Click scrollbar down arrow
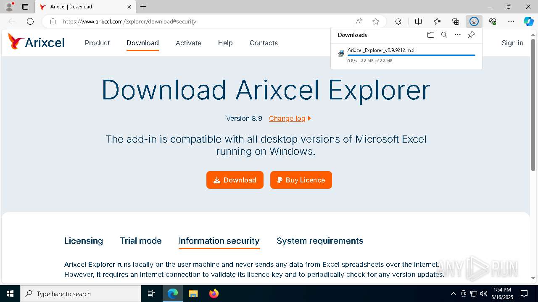Screen dimensions: 538x302 pyautogui.click(x=533, y=278)
